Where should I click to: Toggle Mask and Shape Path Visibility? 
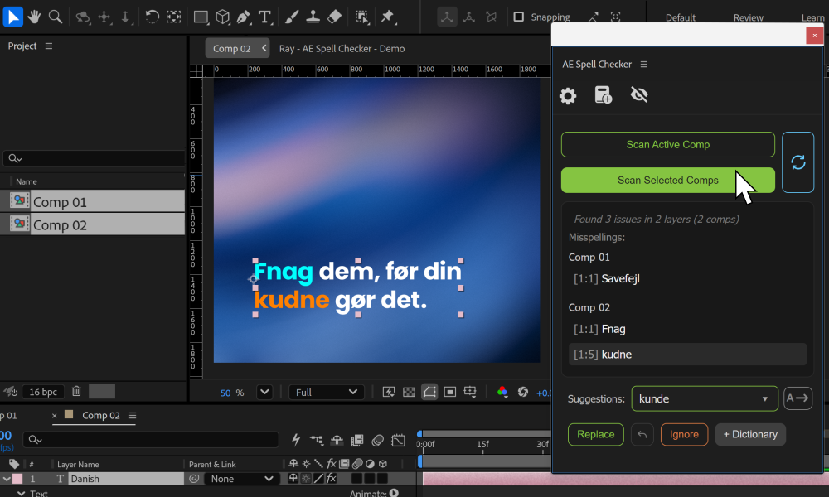429,392
